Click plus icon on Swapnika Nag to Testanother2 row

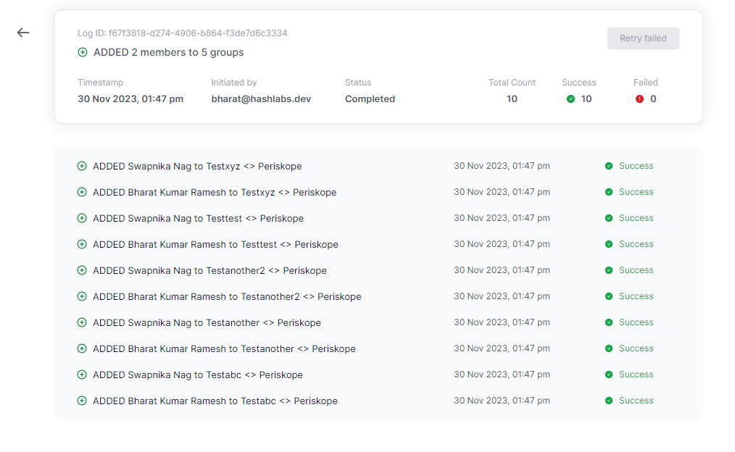click(x=82, y=270)
